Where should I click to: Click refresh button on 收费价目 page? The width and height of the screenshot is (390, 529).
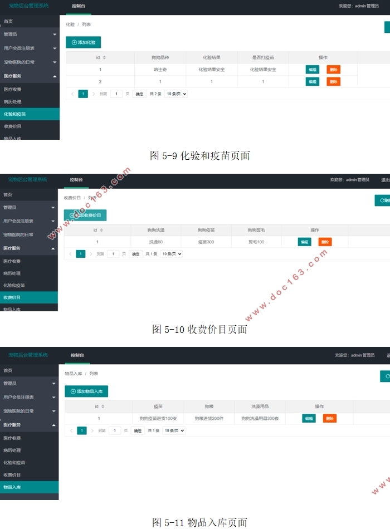(x=383, y=200)
